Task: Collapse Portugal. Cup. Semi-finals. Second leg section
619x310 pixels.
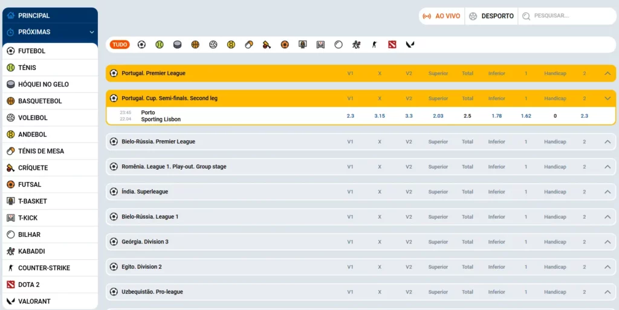Action: coord(608,98)
